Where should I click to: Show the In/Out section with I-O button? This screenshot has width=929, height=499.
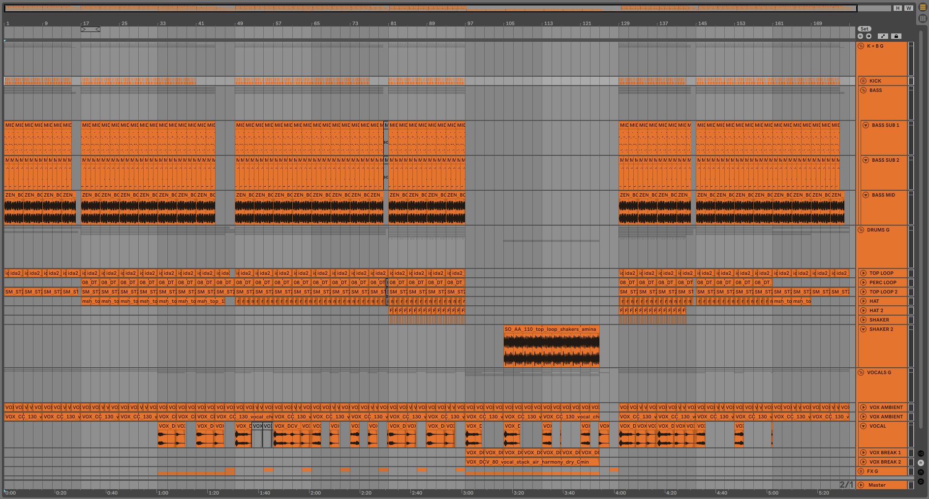(x=921, y=453)
